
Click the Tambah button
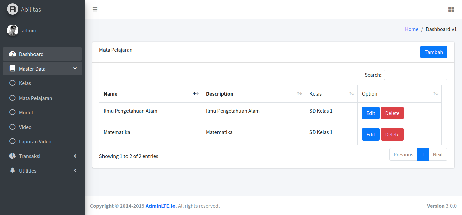(434, 52)
